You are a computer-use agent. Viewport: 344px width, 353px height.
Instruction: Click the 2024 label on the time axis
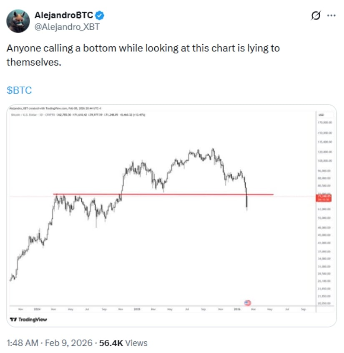coord(37,310)
